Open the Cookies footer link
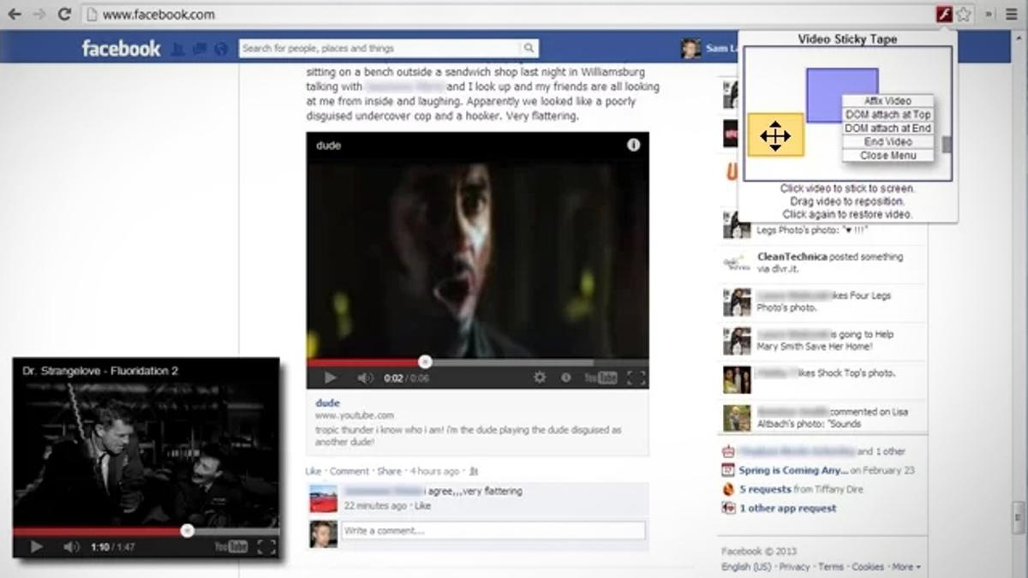 868,567
